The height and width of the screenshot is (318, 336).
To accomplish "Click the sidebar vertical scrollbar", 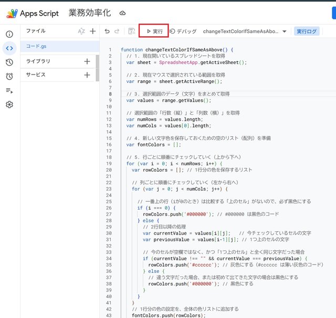I will [98, 68].
